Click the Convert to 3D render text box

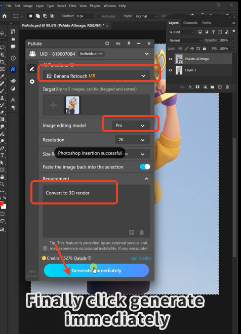(96, 211)
